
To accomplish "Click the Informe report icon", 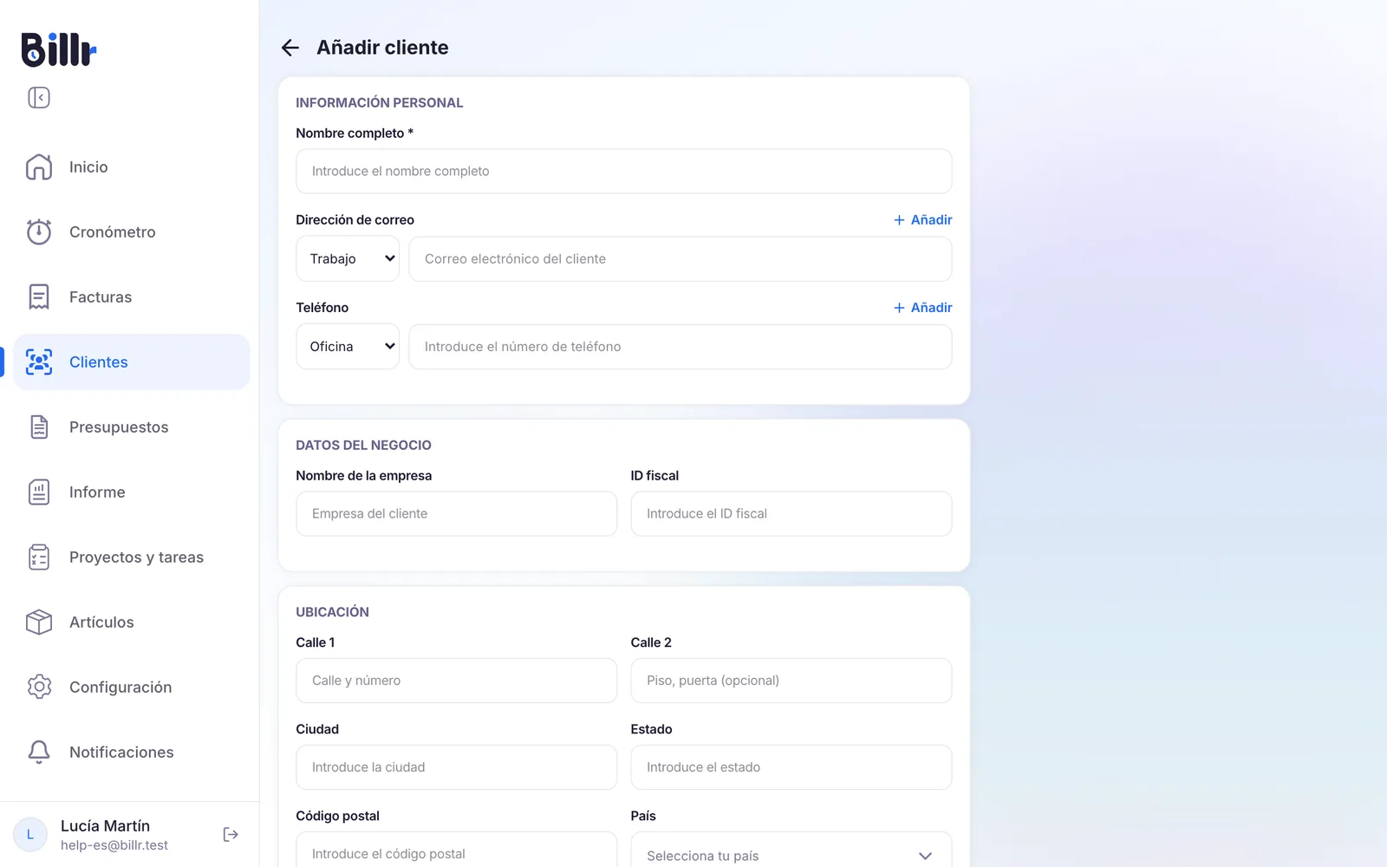I will (39, 492).
